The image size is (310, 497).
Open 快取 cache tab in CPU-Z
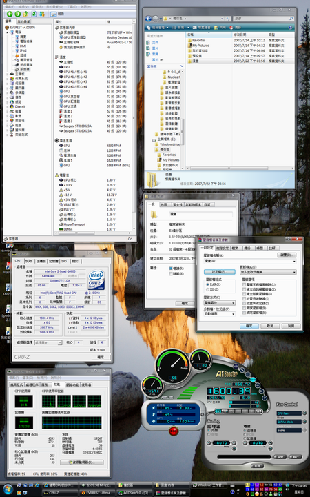tap(28, 261)
